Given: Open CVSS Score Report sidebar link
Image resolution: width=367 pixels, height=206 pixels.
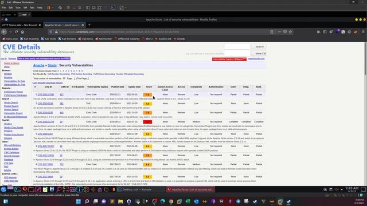Looking at the screenshot, I should (x=13, y=92).
